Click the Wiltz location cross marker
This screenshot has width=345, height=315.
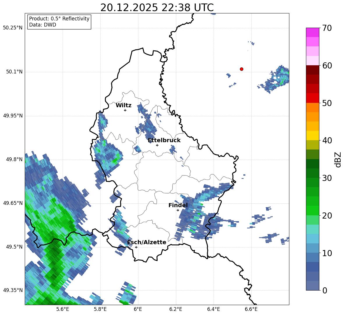point(125,110)
